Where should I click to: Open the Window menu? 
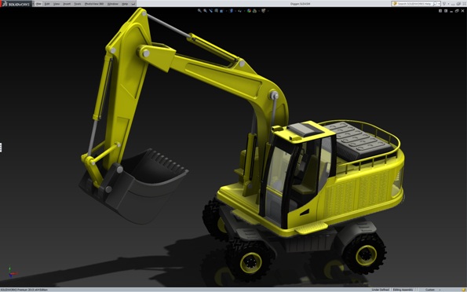click(112, 4)
